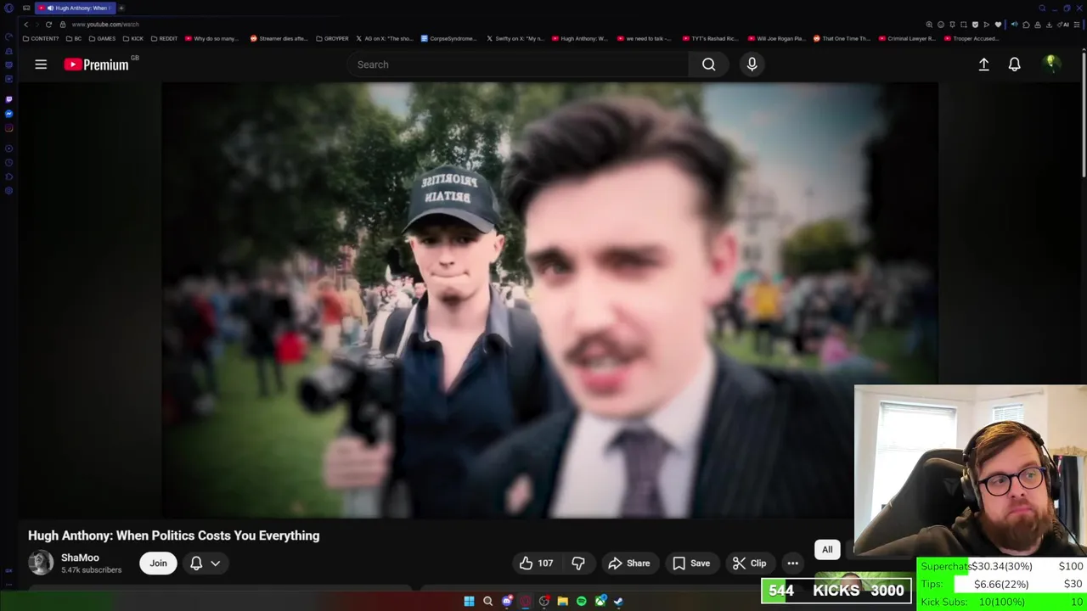Open Twitch in browser sidebar
This screenshot has height=611, width=1087.
8,99
